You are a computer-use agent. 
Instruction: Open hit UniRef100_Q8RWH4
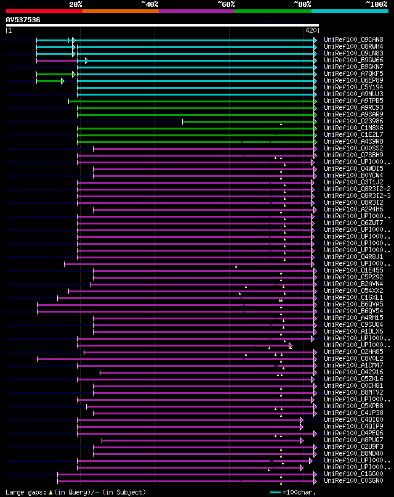[x=353, y=47]
